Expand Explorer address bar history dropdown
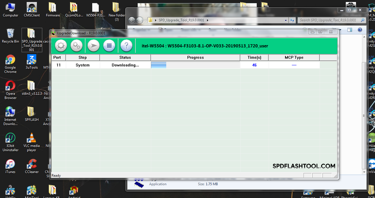Image resolution: width=375 pixels, height=198 pixels. pyautogui.click(x=286, y=20)
